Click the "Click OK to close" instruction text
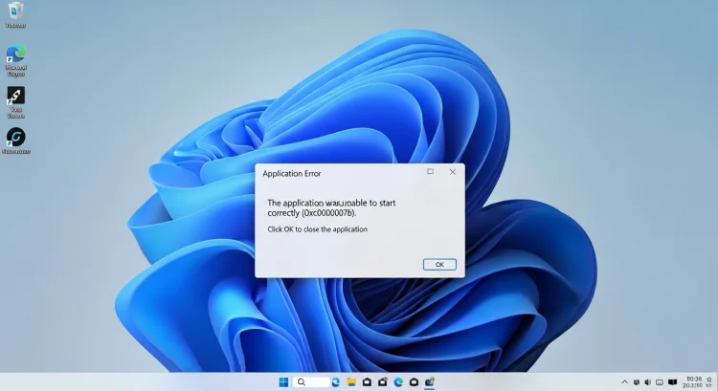 [x=317, y=229]
